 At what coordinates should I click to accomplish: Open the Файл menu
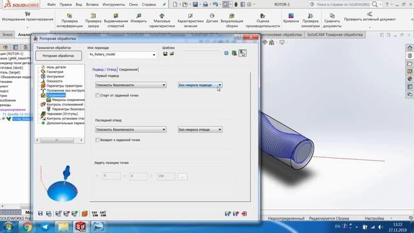point(51,5)
